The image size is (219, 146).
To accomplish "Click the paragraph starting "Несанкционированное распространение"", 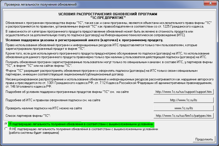I will coord(109,83).
